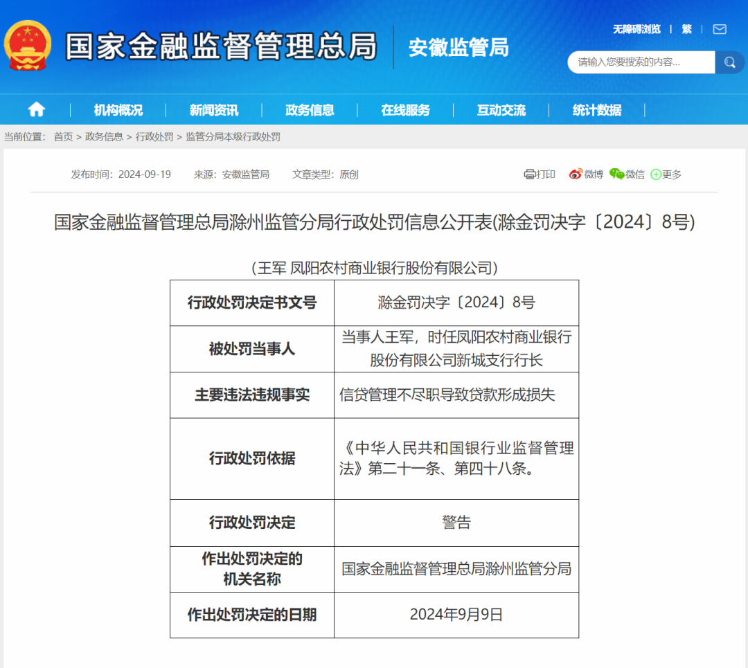Enable 无障碍浏览 accessibility mode
Image resolution: width=748 pixels, height=668 pixels.
(x=636, y=30)
